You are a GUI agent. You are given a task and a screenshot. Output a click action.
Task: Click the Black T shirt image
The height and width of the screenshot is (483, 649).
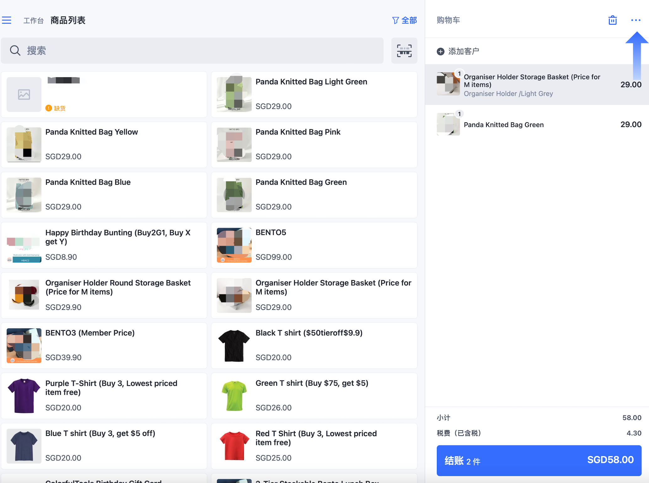tap(234, 346)
